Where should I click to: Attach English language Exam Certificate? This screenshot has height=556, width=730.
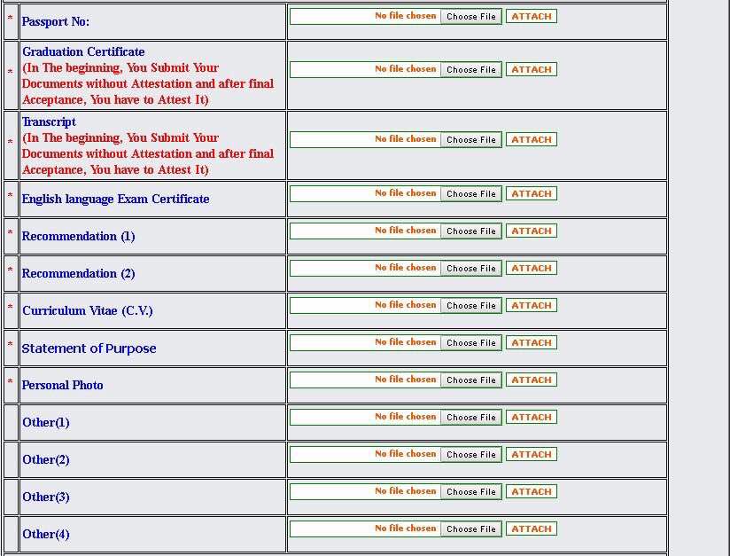coord(532,193)
